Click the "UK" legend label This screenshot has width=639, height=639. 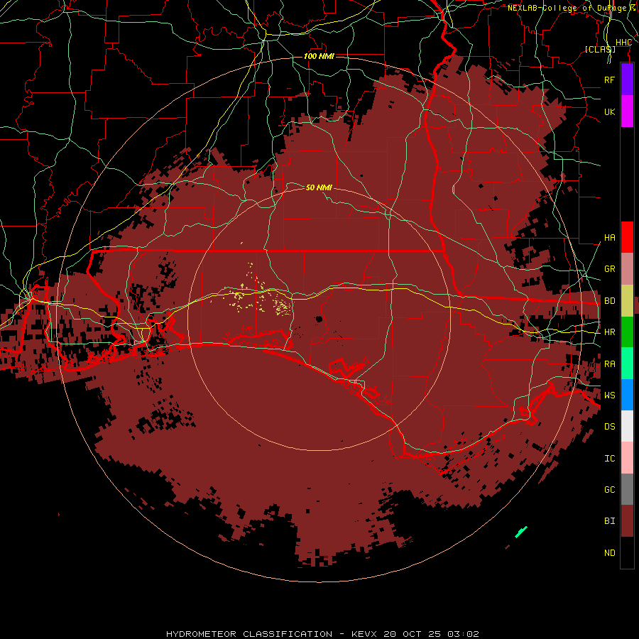pyautogui.click(x=610, y=111)
